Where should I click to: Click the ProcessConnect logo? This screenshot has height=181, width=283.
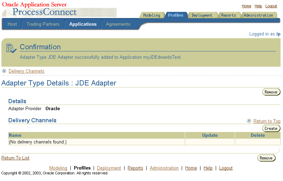45,12
